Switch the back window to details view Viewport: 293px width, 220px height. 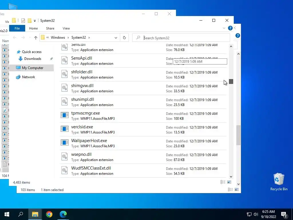tap(230, 190)
